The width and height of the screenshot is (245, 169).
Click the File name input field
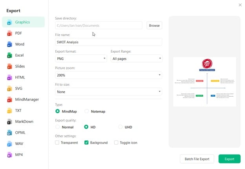tap(108, 42)
